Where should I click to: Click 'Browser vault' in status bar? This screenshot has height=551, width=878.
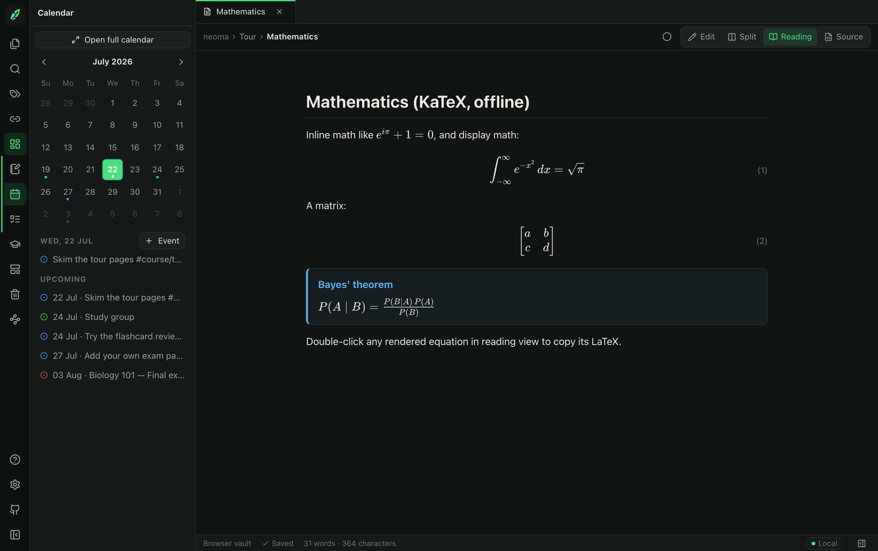pos(227,543)
